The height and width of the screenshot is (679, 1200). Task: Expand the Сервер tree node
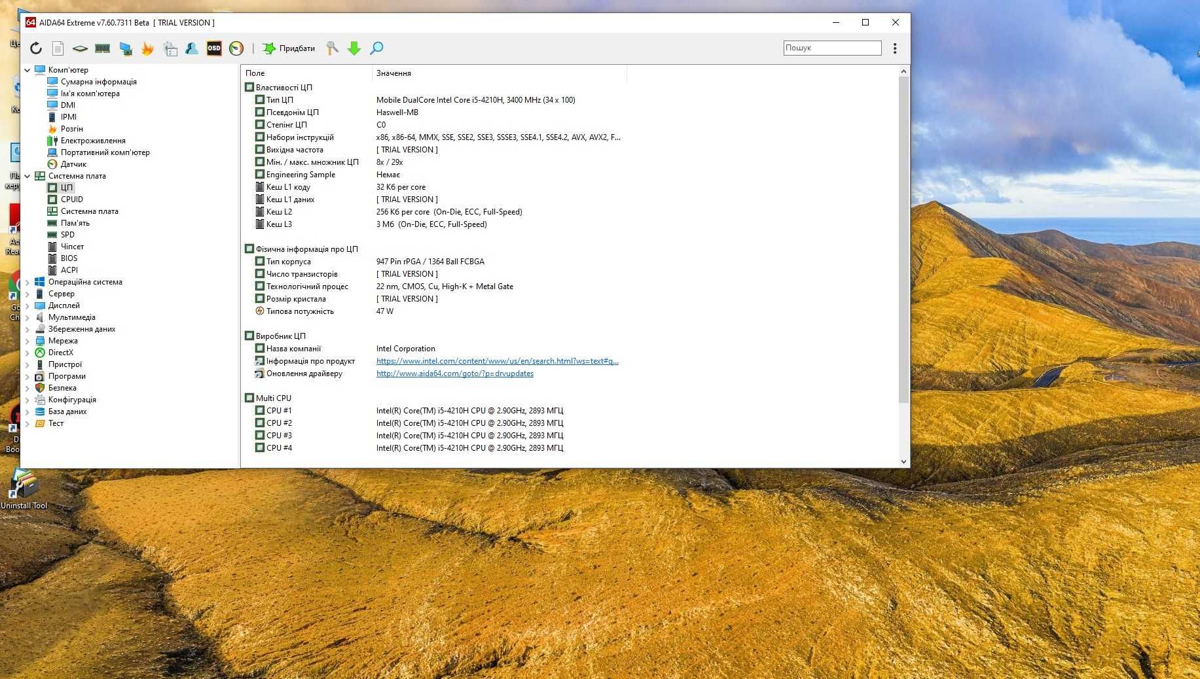tap(27, 294)
